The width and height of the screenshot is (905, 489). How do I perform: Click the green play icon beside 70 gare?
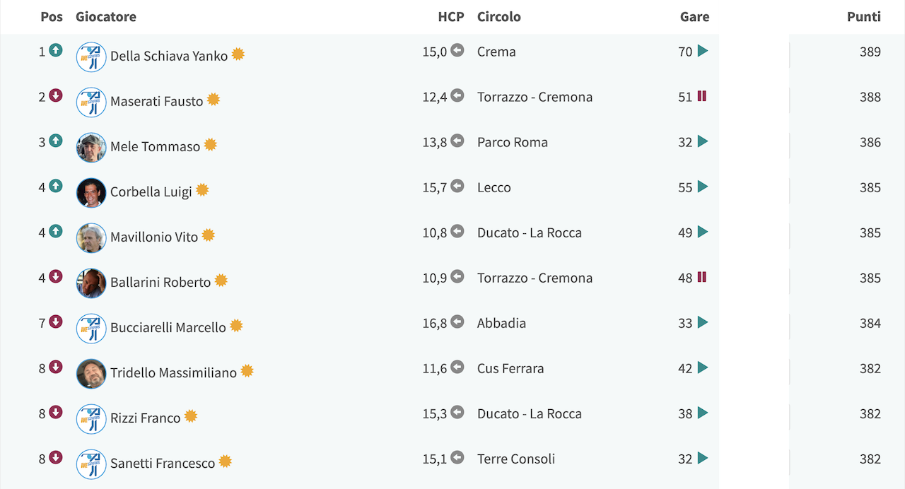(702, 51)
